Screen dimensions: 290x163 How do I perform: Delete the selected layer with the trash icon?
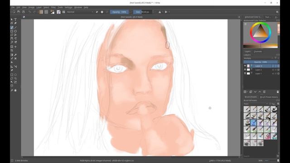pos(278,92)
